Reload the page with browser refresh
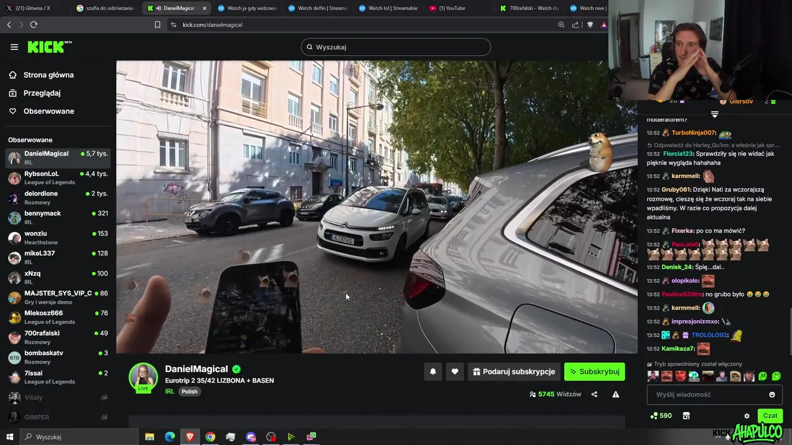The width and height of the screenshot is (792, 445). 33,25
